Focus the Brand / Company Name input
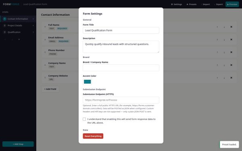 [x=121, y=68]
